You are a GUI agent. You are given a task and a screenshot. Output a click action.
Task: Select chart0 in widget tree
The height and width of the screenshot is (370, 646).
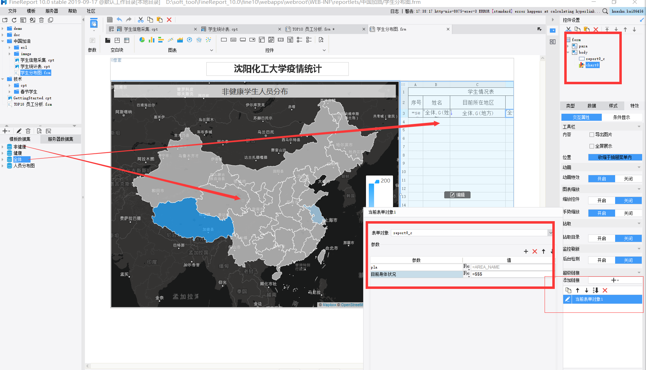click(x=592, y=65)
